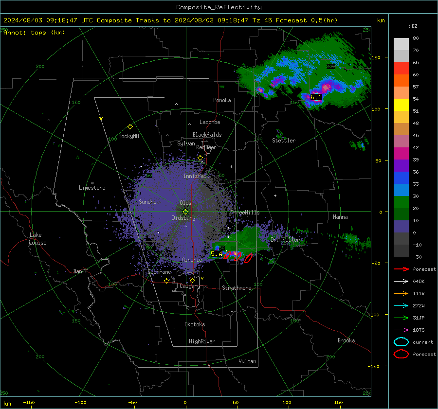Click the right axis 150 km tick label
The width and height of the screenshot is (438, 409).
(x=376, y=57)
